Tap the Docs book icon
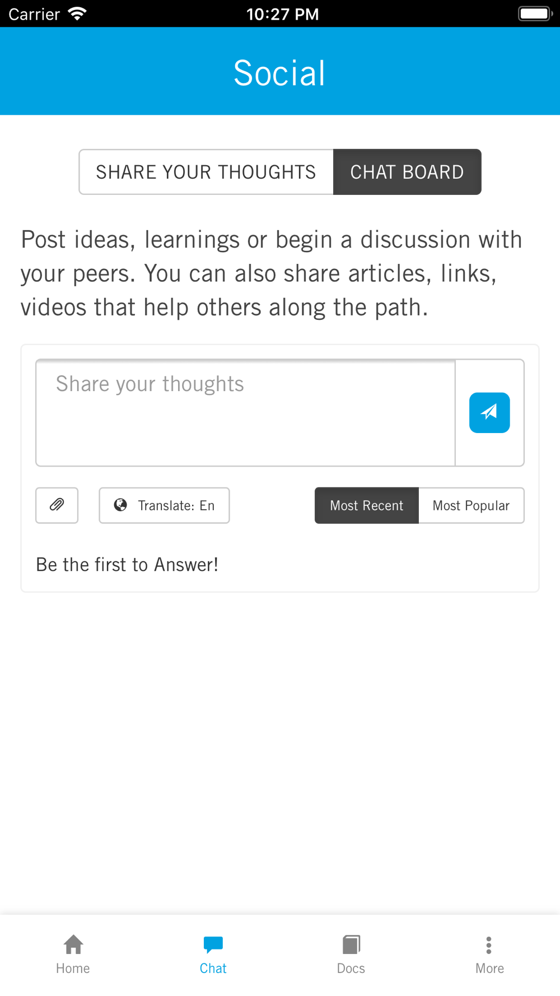Screen dimensions: 560x996 pyautogui.click(x=351, y=944)
